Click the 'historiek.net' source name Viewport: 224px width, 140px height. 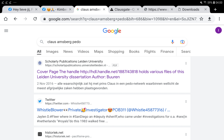(54, 132)
